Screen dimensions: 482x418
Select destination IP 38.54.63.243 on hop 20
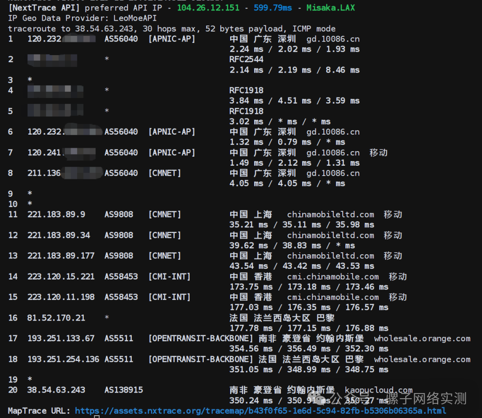click(x=56, y=390)
